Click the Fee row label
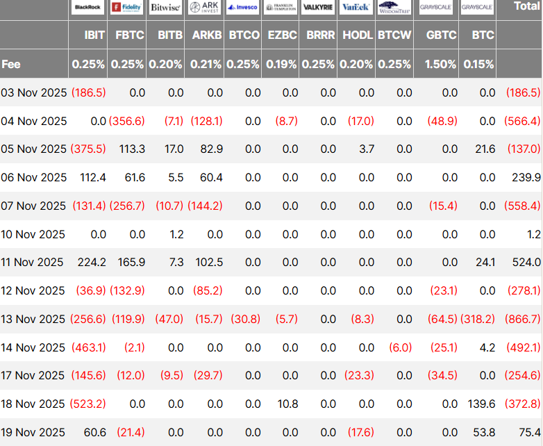The height and width of the screenshot is (446, 543). pos(11,64)
